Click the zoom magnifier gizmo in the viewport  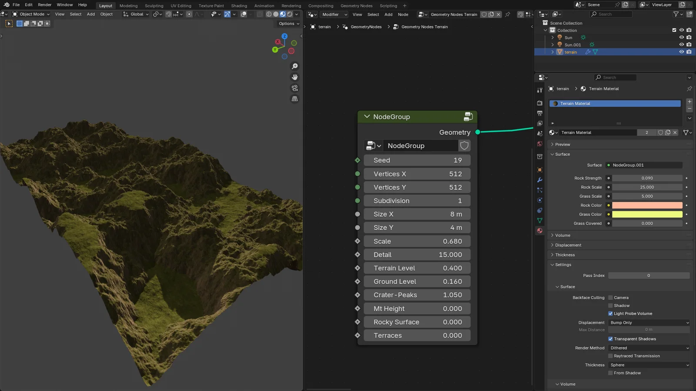295,66
